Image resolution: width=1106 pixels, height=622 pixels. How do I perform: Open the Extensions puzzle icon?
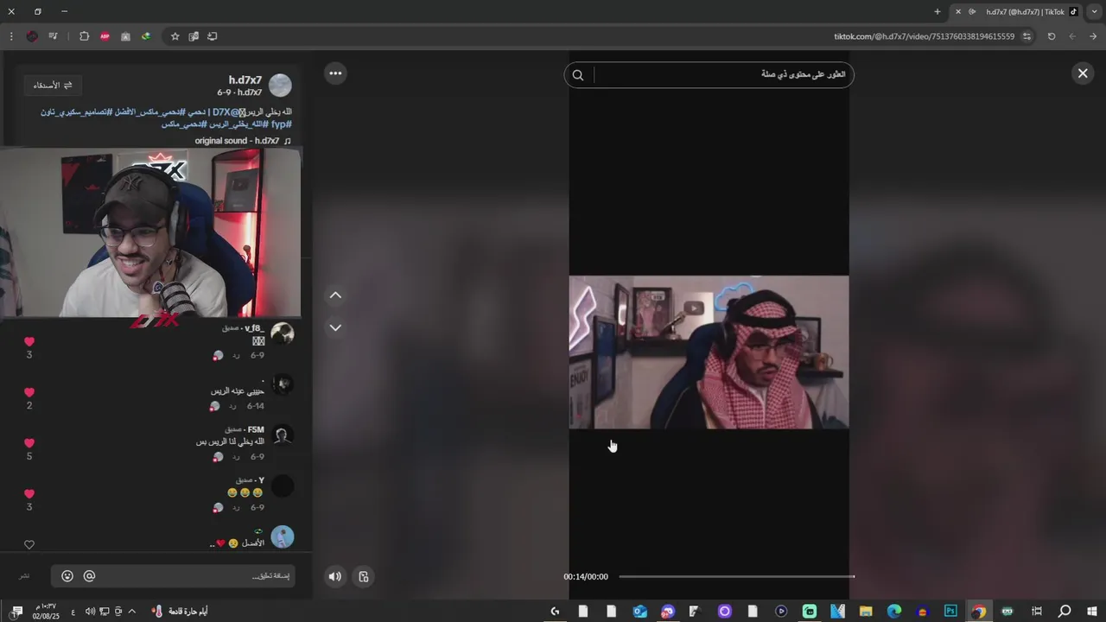(84, 36)
